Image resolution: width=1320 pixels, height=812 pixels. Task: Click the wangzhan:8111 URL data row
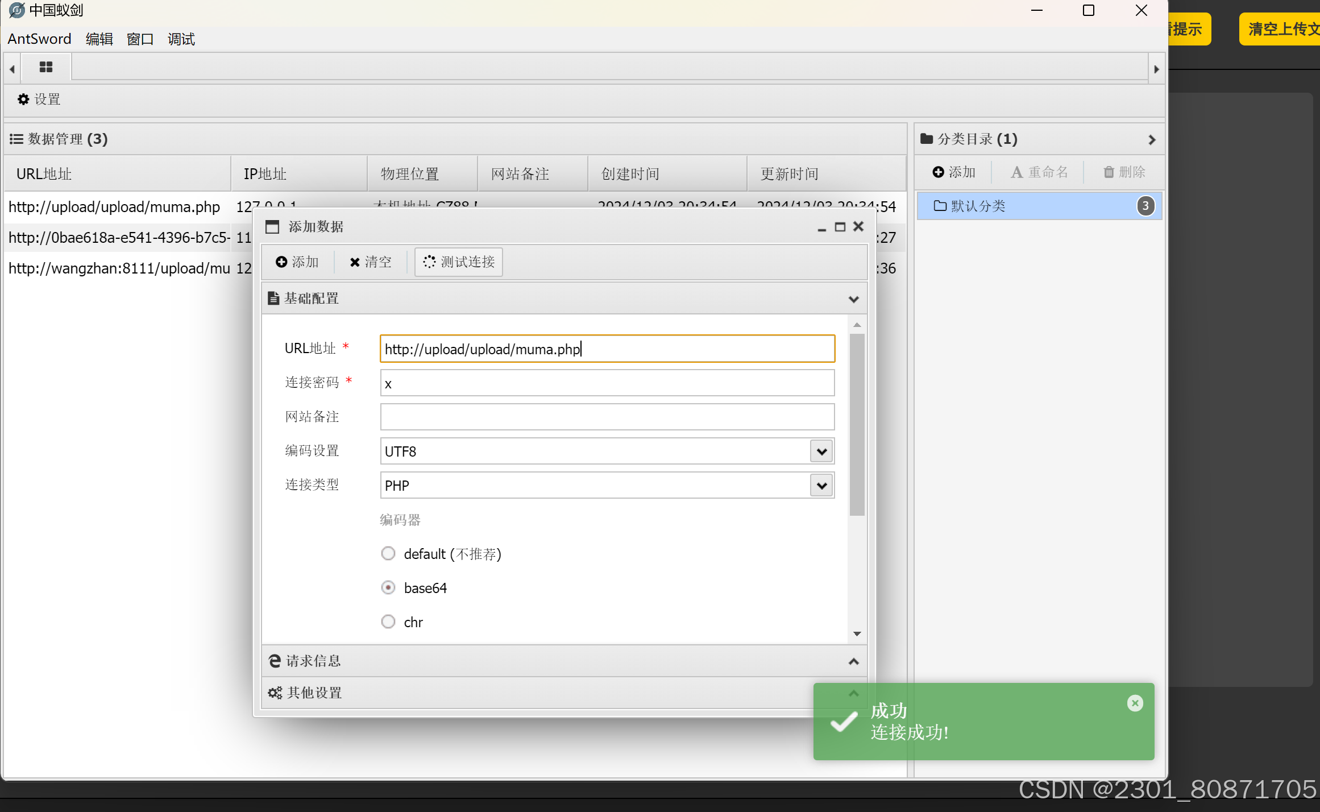pyautogui.click(x=119, y=268)
